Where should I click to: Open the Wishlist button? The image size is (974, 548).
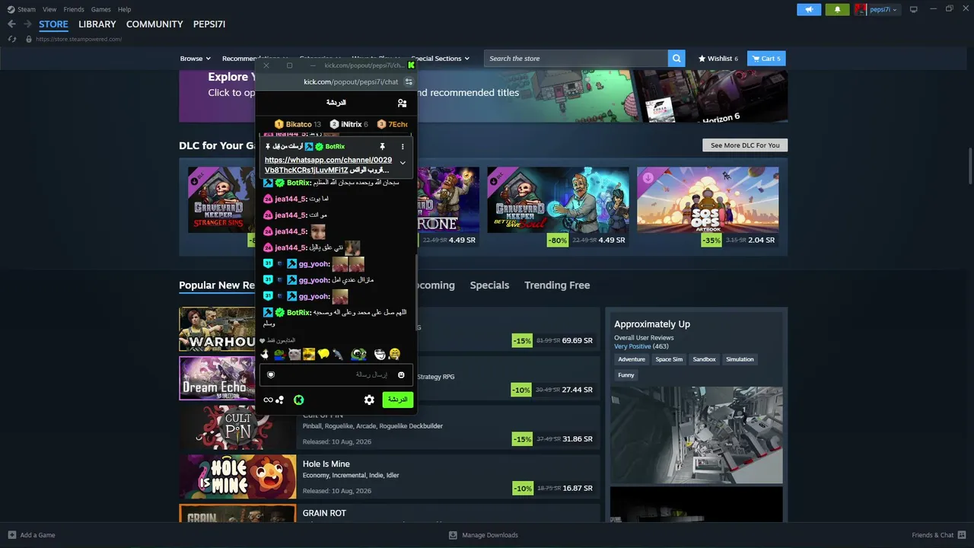click(x=718, y=59)
